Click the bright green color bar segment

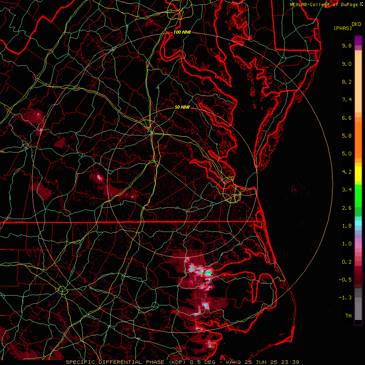pyautogui.click(x=358, y=195)
